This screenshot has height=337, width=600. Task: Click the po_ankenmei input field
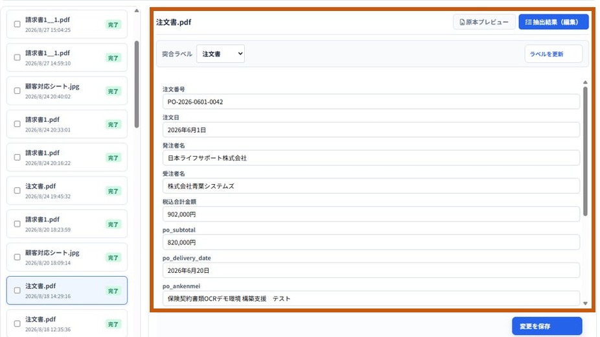point(371,298)
